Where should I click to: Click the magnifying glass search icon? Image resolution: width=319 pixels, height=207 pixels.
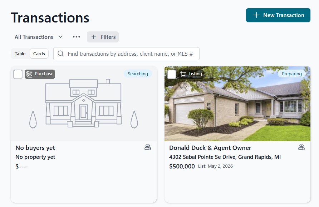[61, 54]
